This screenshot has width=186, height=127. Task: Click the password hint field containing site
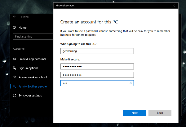(97, 83)
